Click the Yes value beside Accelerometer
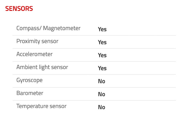The width and height of the screenshot is (193, 117). 102,55
